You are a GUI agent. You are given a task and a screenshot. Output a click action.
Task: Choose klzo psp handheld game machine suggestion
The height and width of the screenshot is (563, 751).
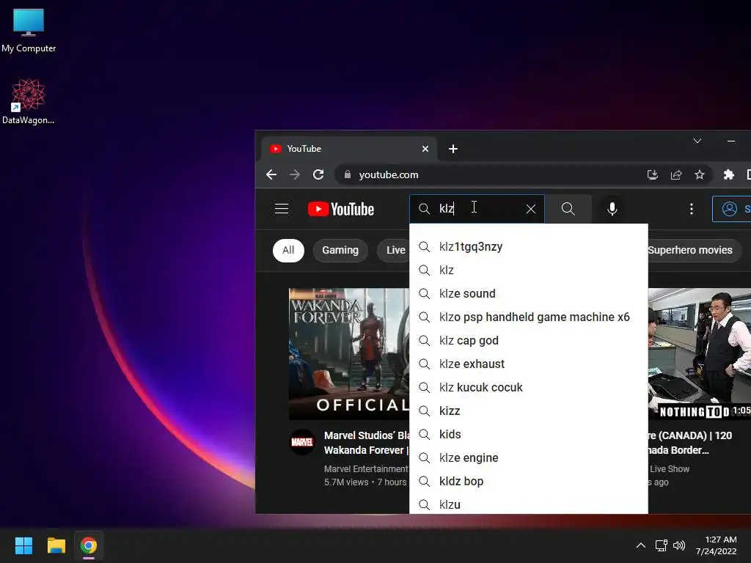(529, 317)
